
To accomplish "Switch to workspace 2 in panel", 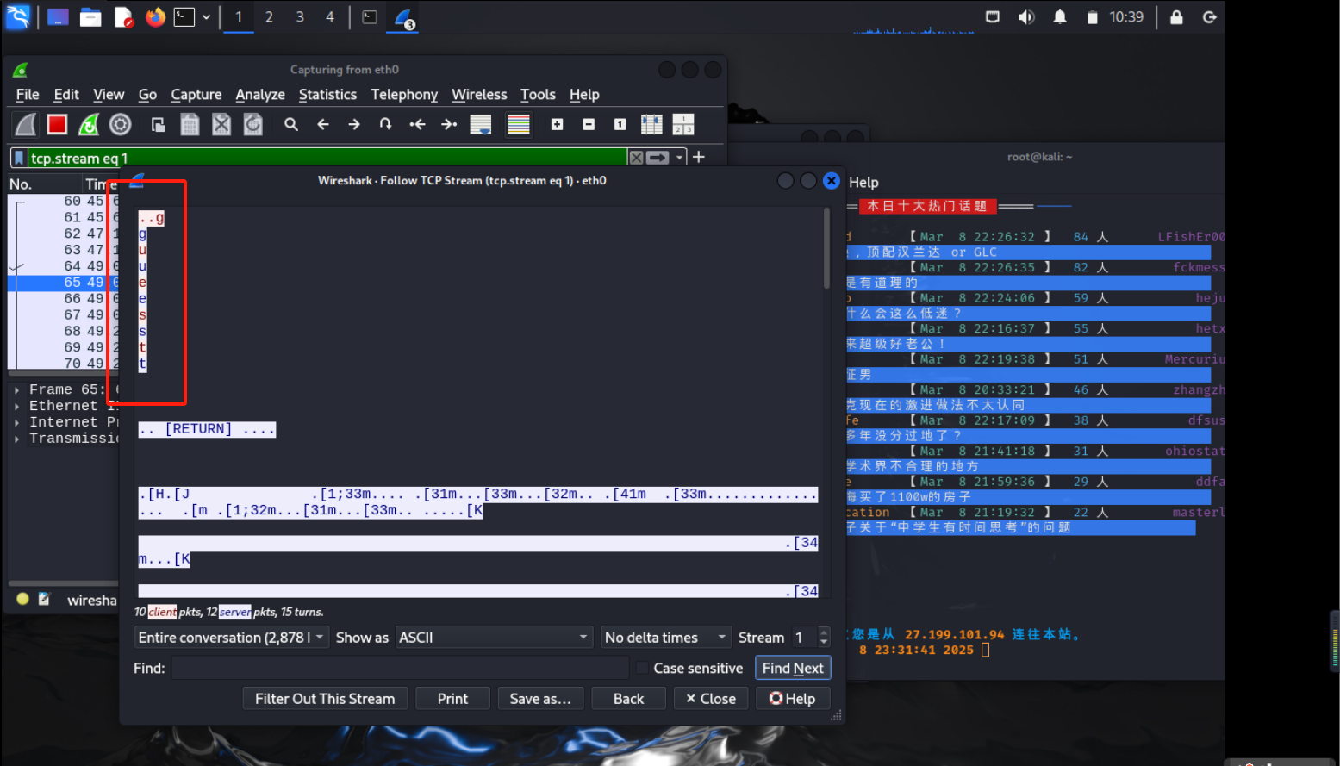I will (269, 17).
